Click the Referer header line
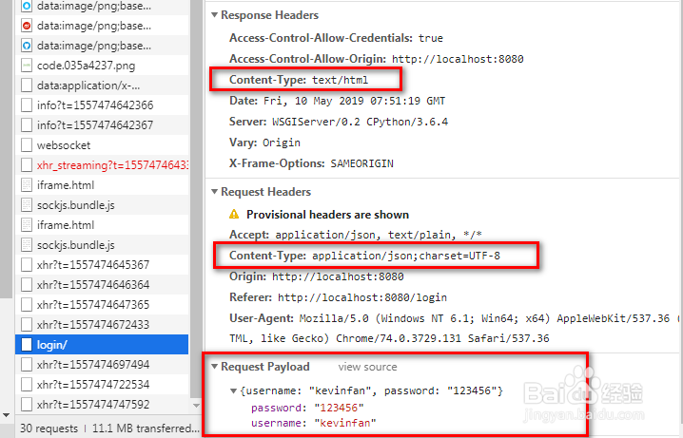Image resolution: width=683 pixels, height=438 pixels. click(x=338, y=297)
